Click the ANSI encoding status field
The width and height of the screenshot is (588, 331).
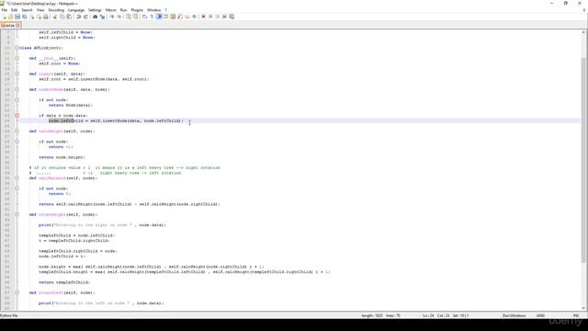point(540,315)
